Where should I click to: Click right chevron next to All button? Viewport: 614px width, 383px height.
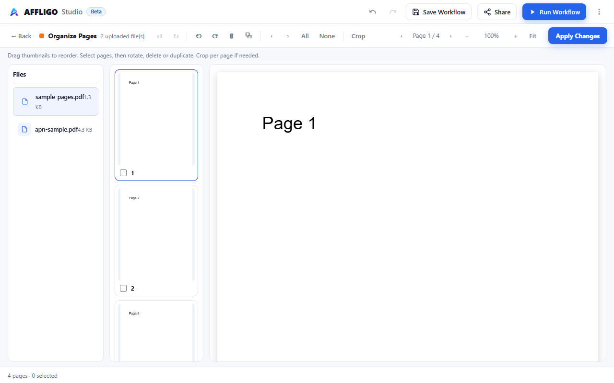288,36
